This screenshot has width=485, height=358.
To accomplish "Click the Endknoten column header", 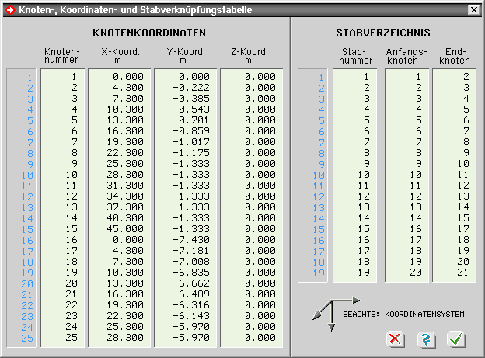I will [453, 56].
